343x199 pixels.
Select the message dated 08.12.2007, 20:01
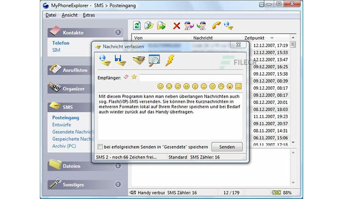(271, 102)
